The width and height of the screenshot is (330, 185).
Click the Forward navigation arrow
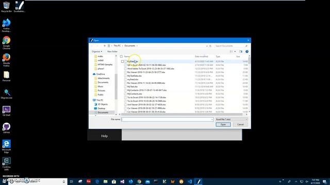click(97, 46)
